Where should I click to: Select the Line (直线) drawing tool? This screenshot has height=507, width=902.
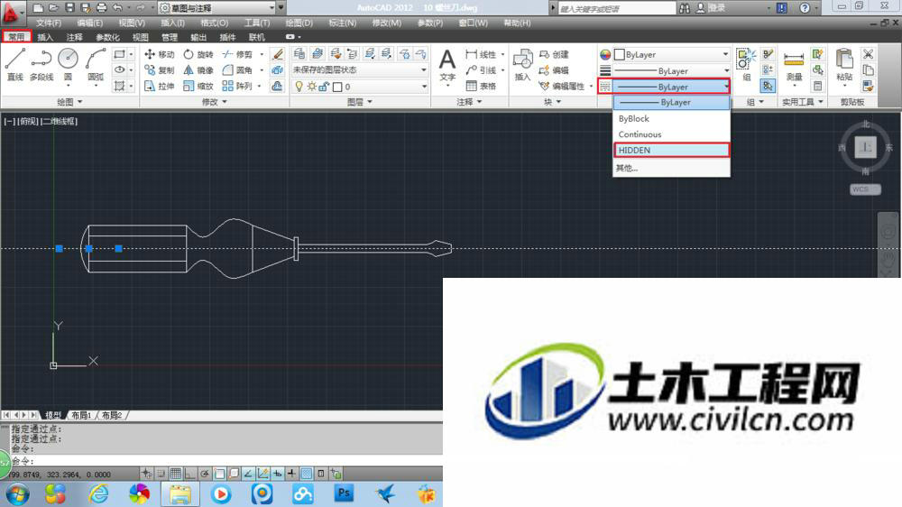coord(15,64)
